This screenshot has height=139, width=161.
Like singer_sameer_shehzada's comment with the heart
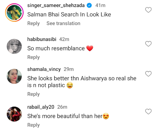tap(148, 10)
